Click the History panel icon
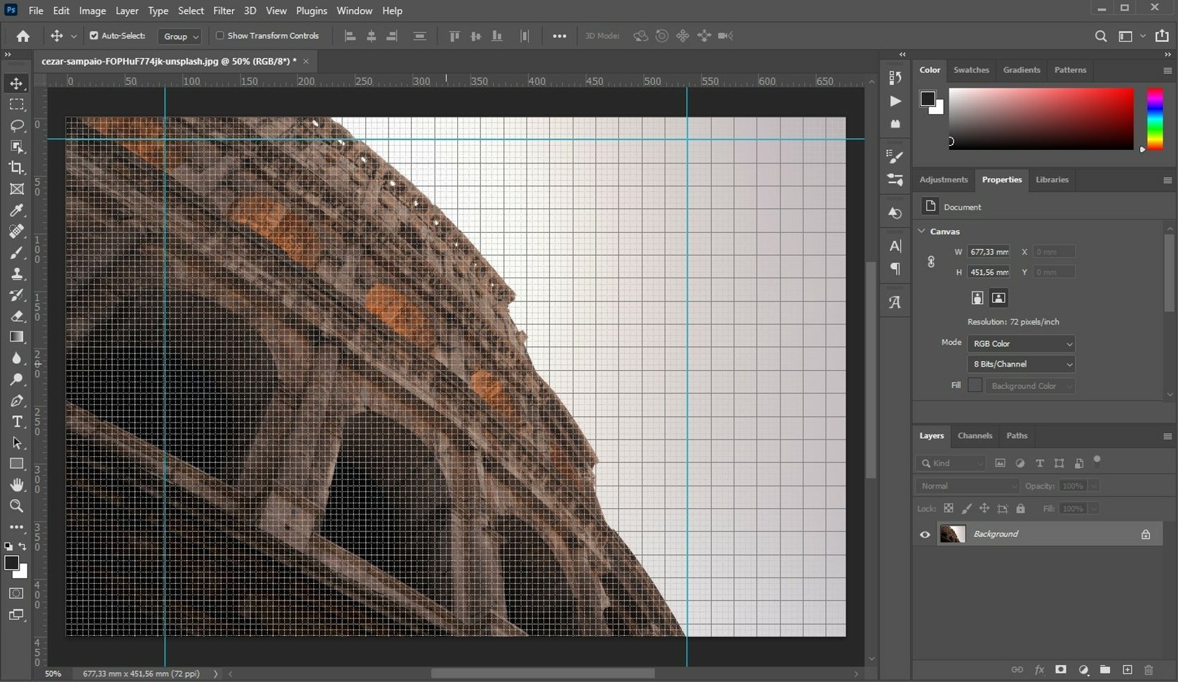 tap(895, 213)
